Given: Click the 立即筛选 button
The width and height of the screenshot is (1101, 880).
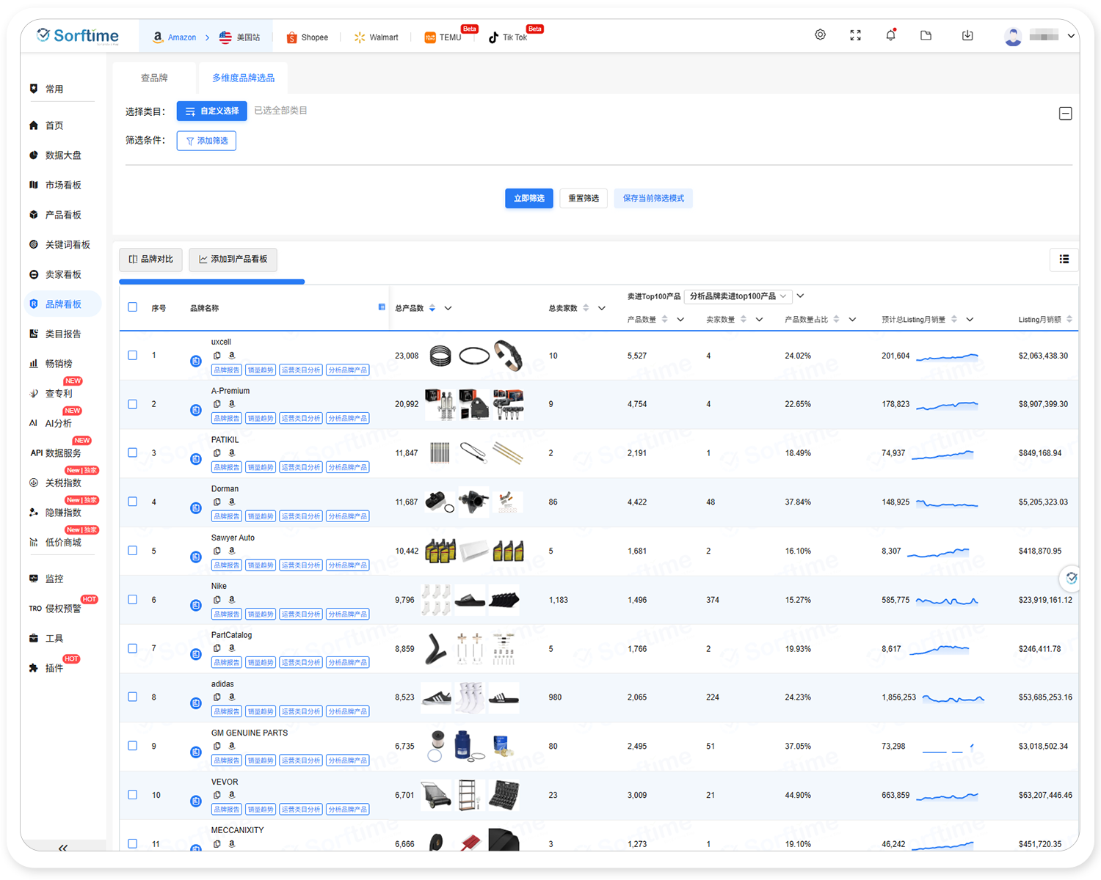Looking at the screenshot, I should tap(528, 198).
